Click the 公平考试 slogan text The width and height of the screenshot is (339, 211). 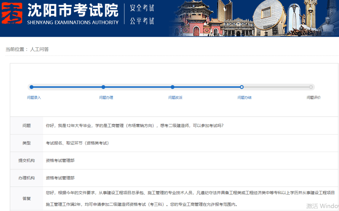coord(142,21)
